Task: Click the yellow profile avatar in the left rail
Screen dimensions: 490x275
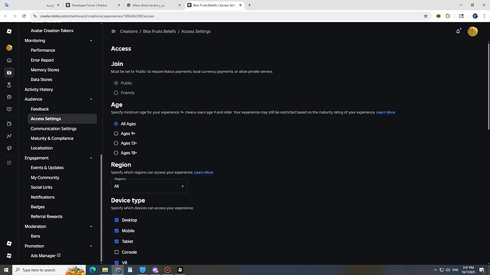Action: [9, 47]
